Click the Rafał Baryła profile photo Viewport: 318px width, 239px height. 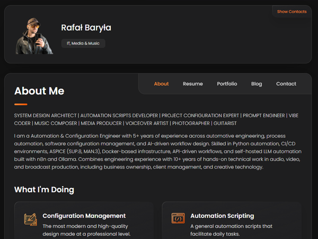point(34,36)
